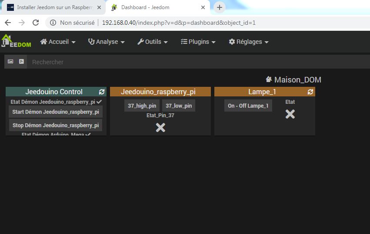This screenshot has width=370, height=234.
Task: Click the On - Off Lampe_1 button
Action: (x=248, y=105)
